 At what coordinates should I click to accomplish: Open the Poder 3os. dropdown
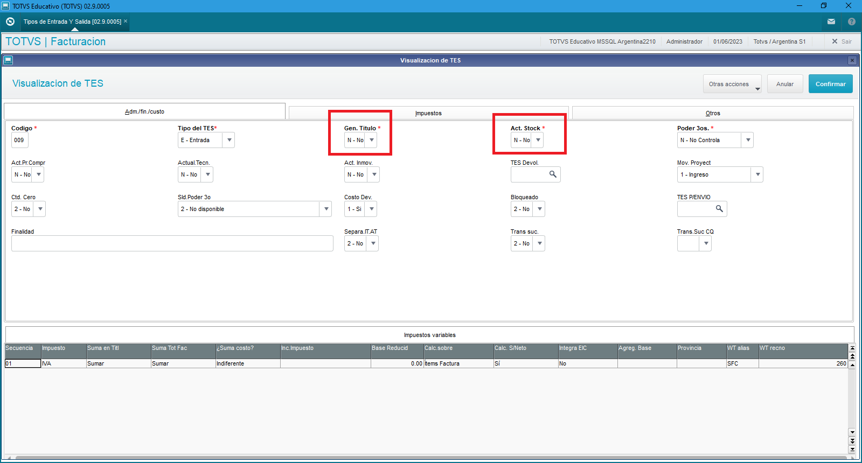coord(715,140)
